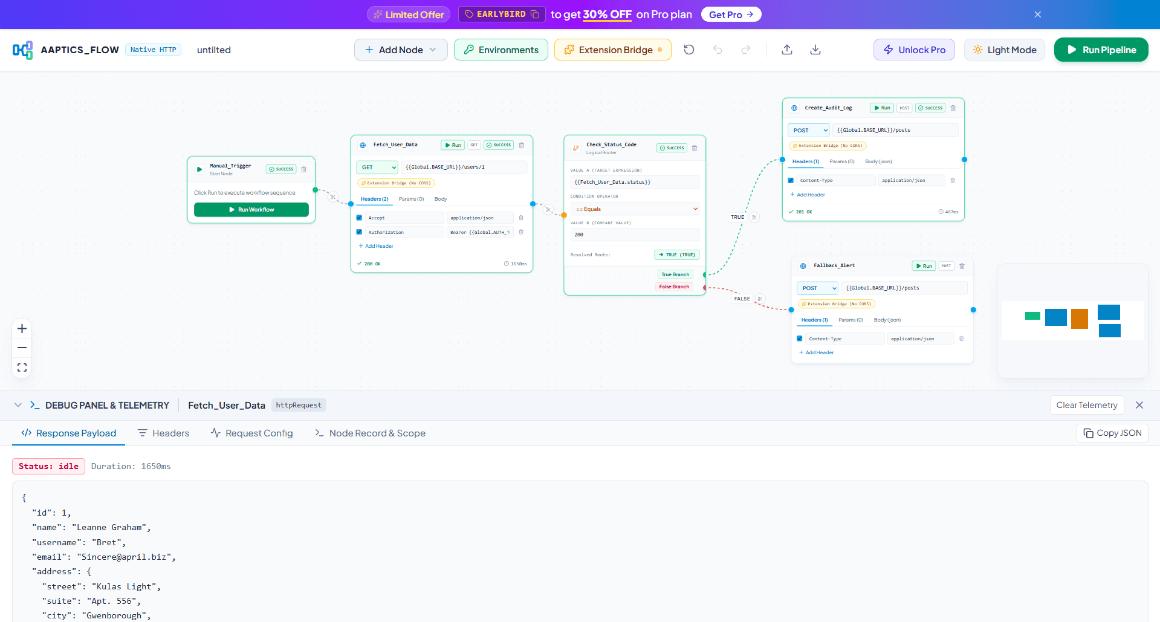Click the undo arrow icon
The width and height of the screenshot is (1160, 622).
coord(718,50)
